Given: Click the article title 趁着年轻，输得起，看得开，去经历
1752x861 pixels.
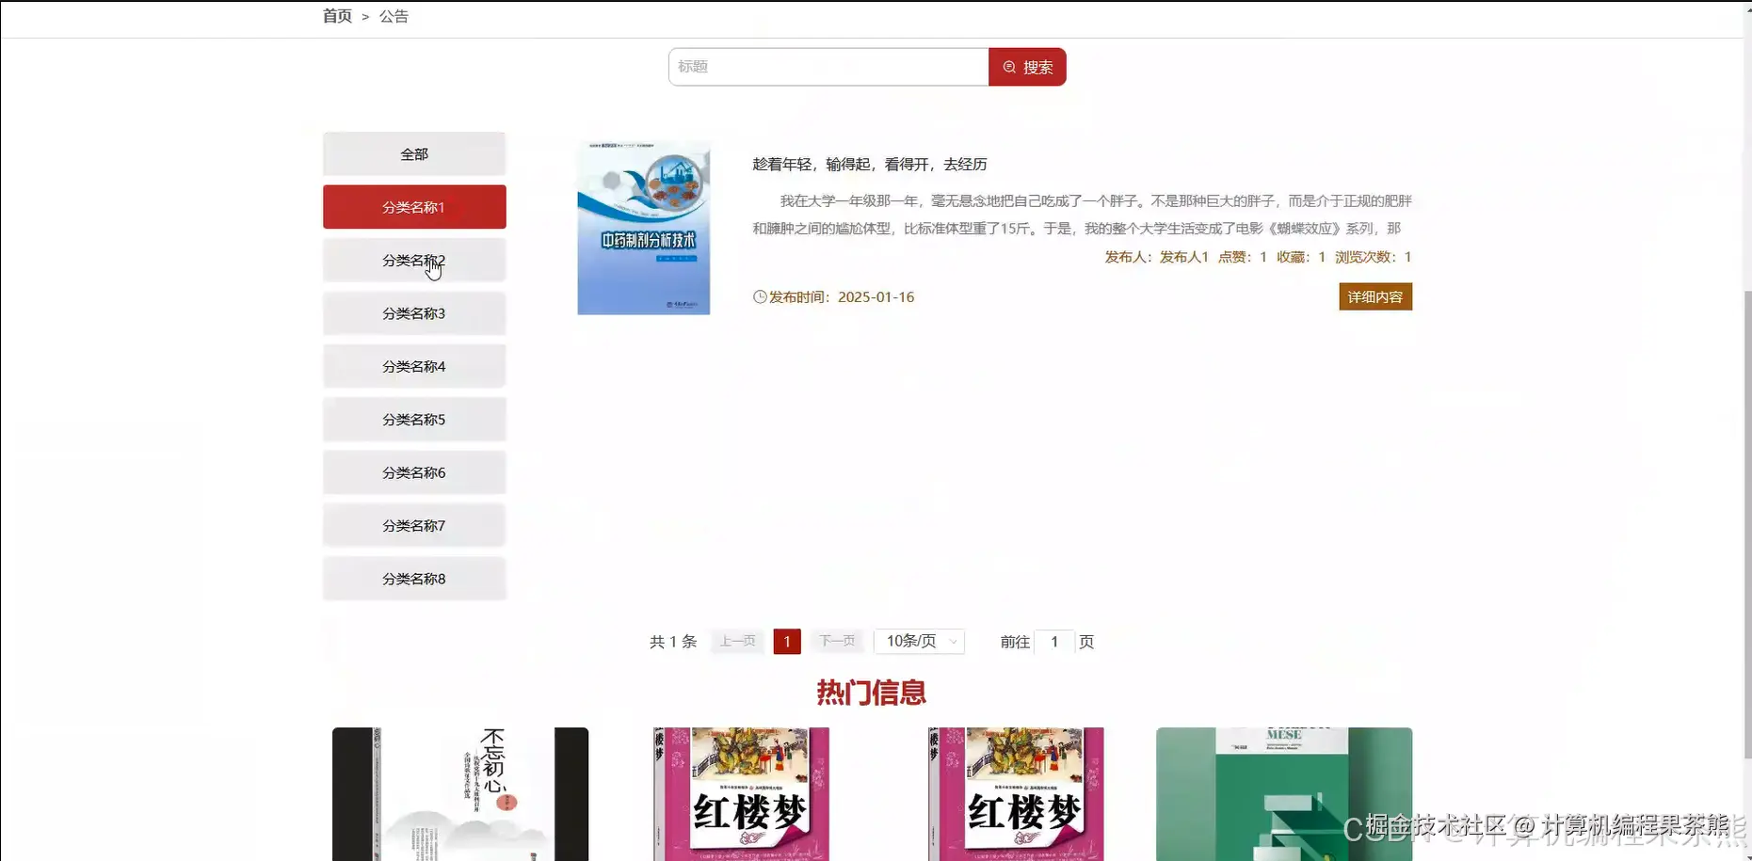Looking at the screenshot, I should point(869,164).
